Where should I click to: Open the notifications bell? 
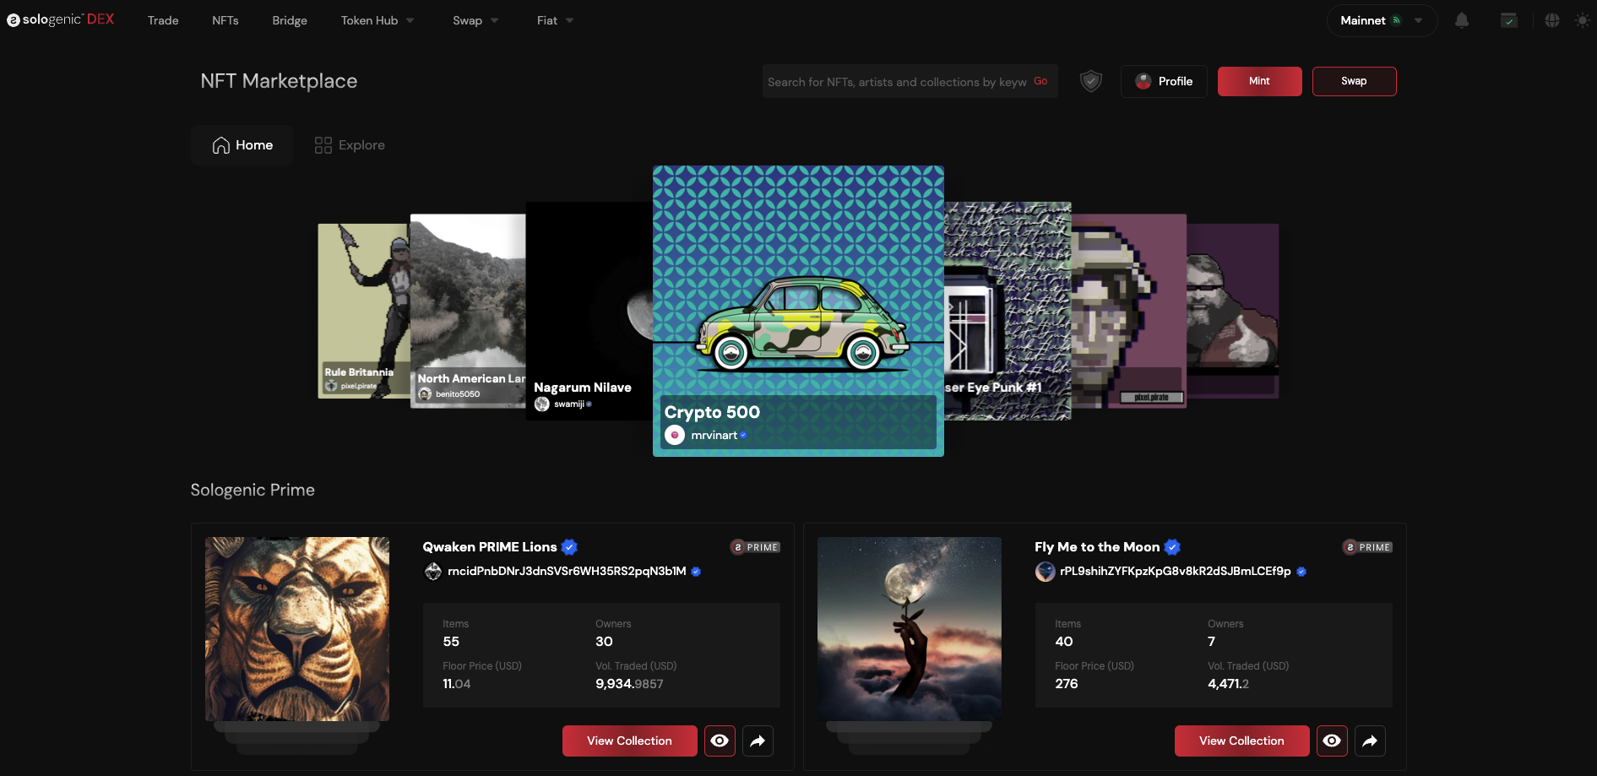pos(1462,20)
